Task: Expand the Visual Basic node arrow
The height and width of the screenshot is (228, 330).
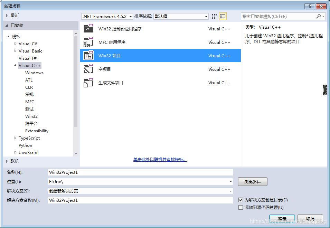Action: (x=15, y=51)
